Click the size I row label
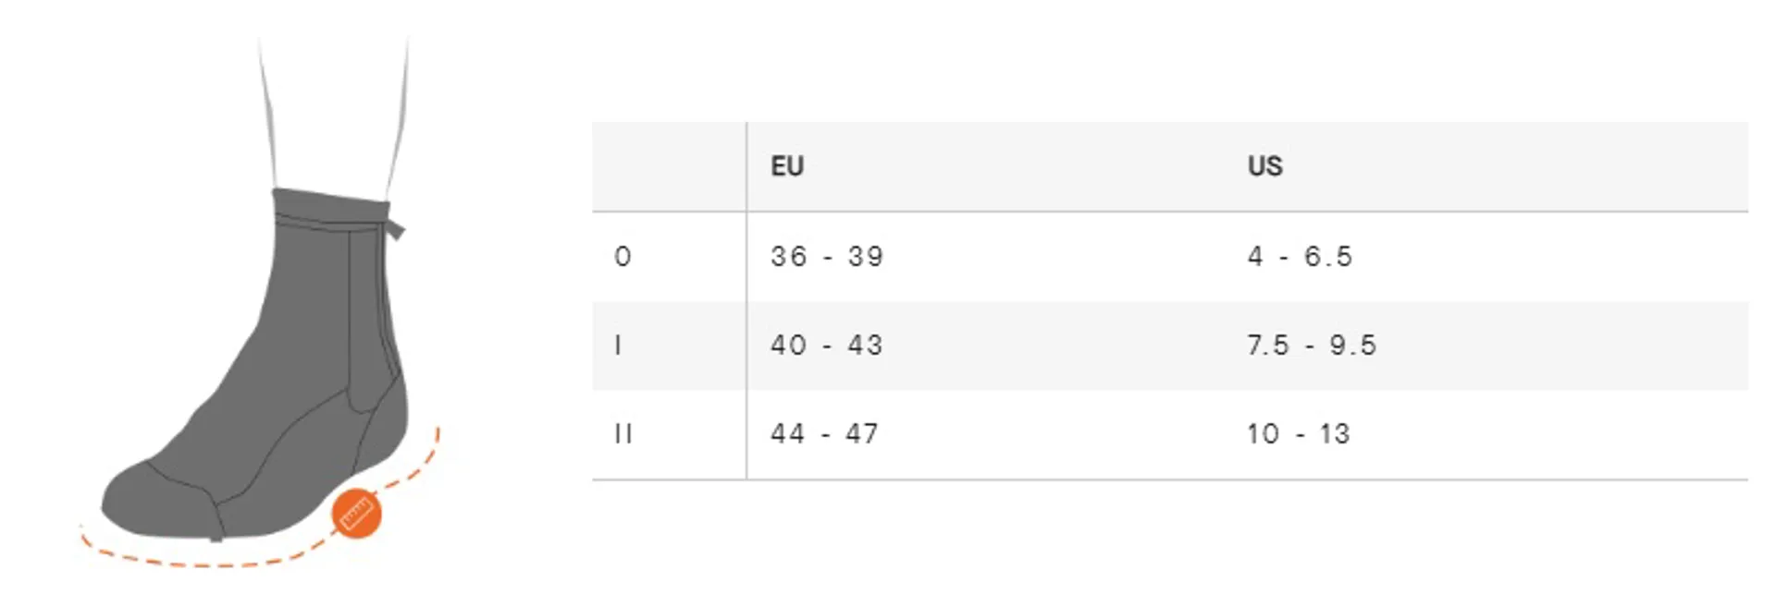This screenshot has width=1776, height=594. point(618,345)
